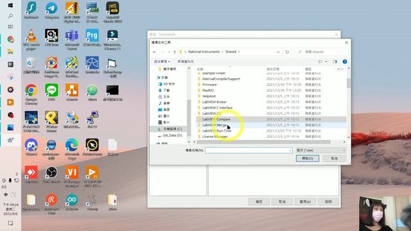Click OK in the TortoiseGit settings window

(x=259, y=201)
